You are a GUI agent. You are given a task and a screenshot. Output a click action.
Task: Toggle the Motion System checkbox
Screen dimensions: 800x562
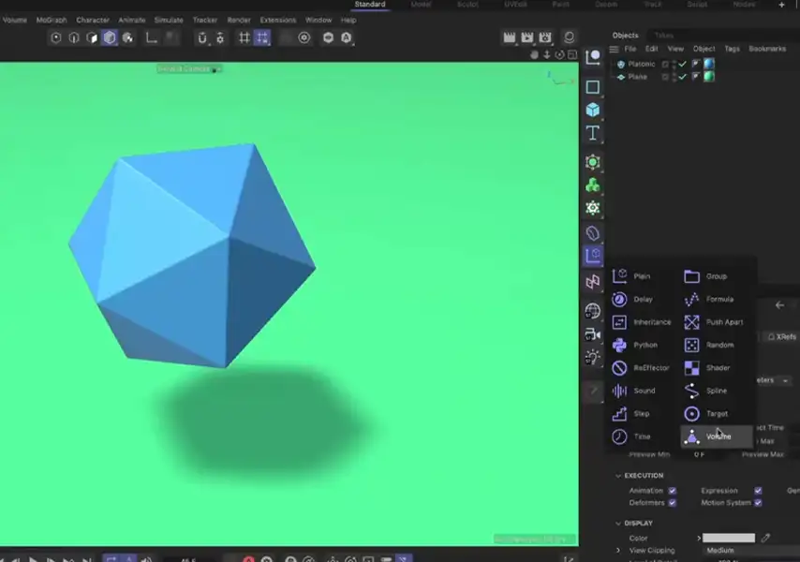[757, 502]
